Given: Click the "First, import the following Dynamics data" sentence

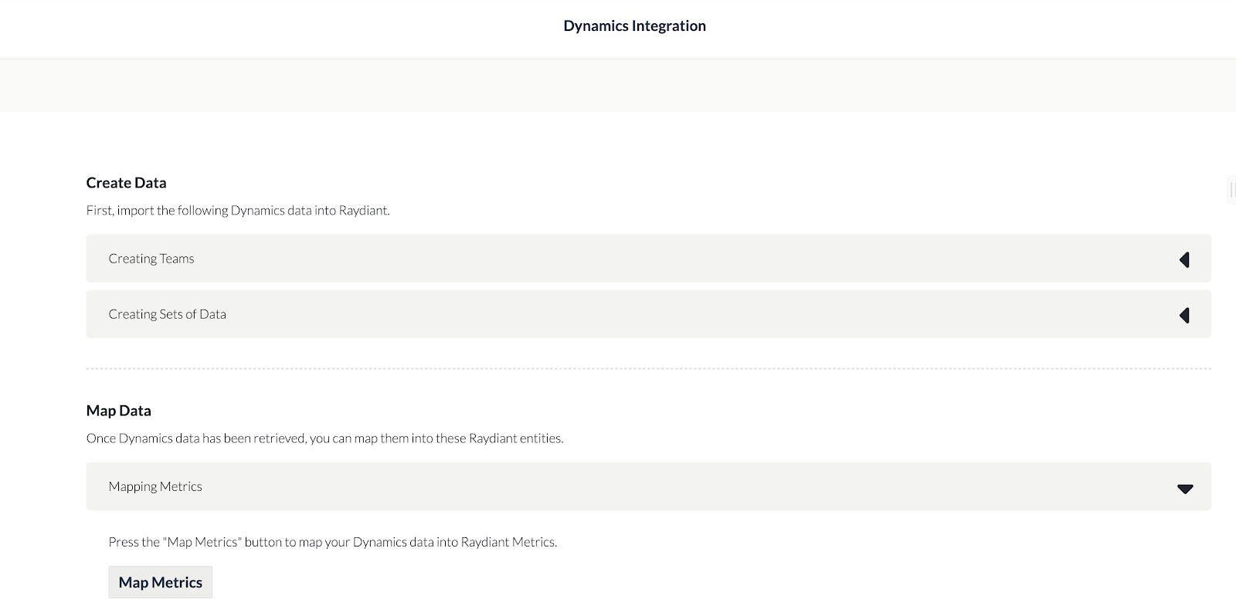Looking at the screenshot, I should (238, 210).
